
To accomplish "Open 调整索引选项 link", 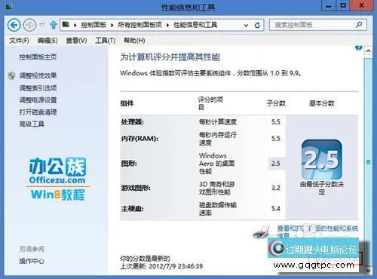I will point(38,88).
